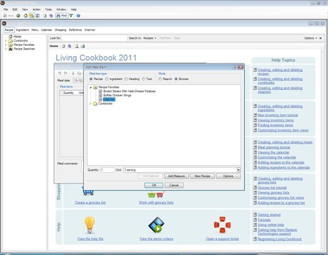Image resolution: width=328 pixels, height=255 pixels.
Task: Click the green refresh icon next to Back
Action: [x=18, y=16]
